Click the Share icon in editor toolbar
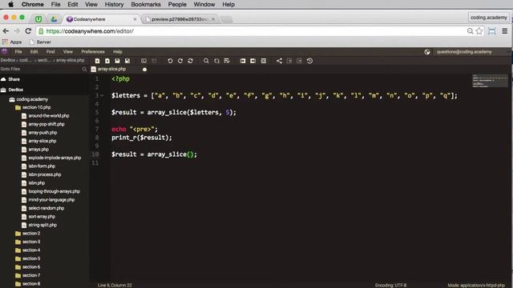This screenshot has height=288, width=513. click(279, 61)
